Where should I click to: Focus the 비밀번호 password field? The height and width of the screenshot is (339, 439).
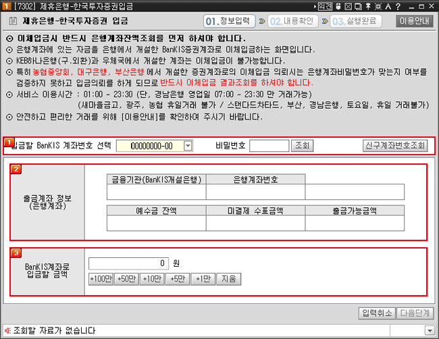(x=269, y=146)
